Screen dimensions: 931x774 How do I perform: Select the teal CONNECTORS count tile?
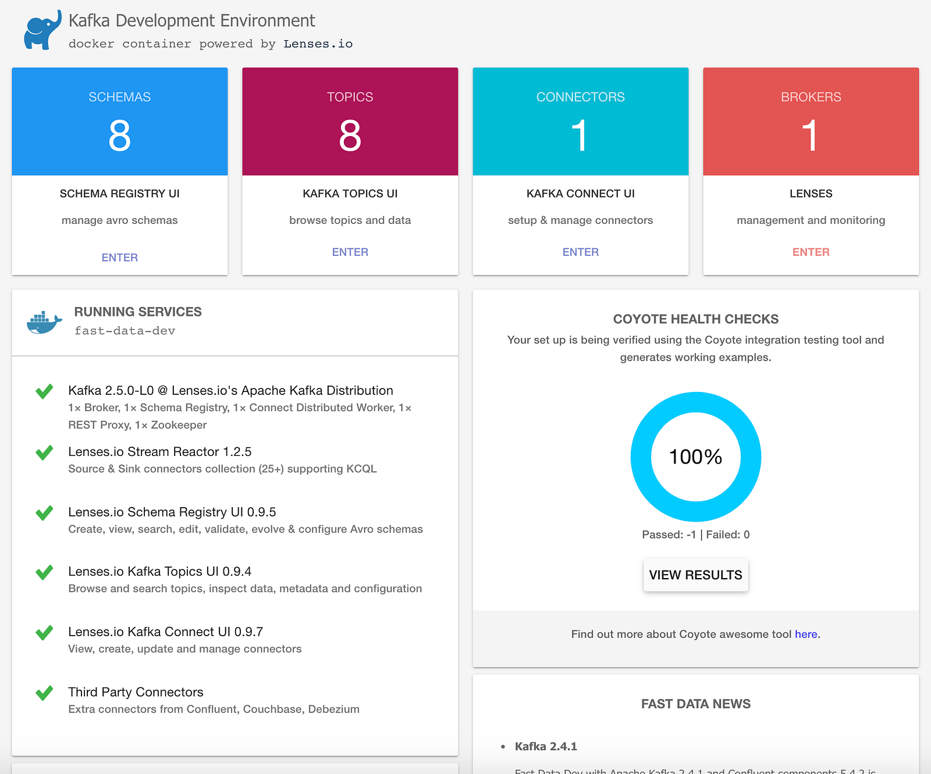click(x=581, y=122)
